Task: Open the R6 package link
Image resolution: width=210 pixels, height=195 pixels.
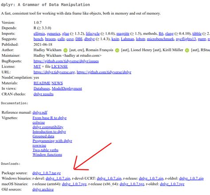Action: [x=161, y=34]
